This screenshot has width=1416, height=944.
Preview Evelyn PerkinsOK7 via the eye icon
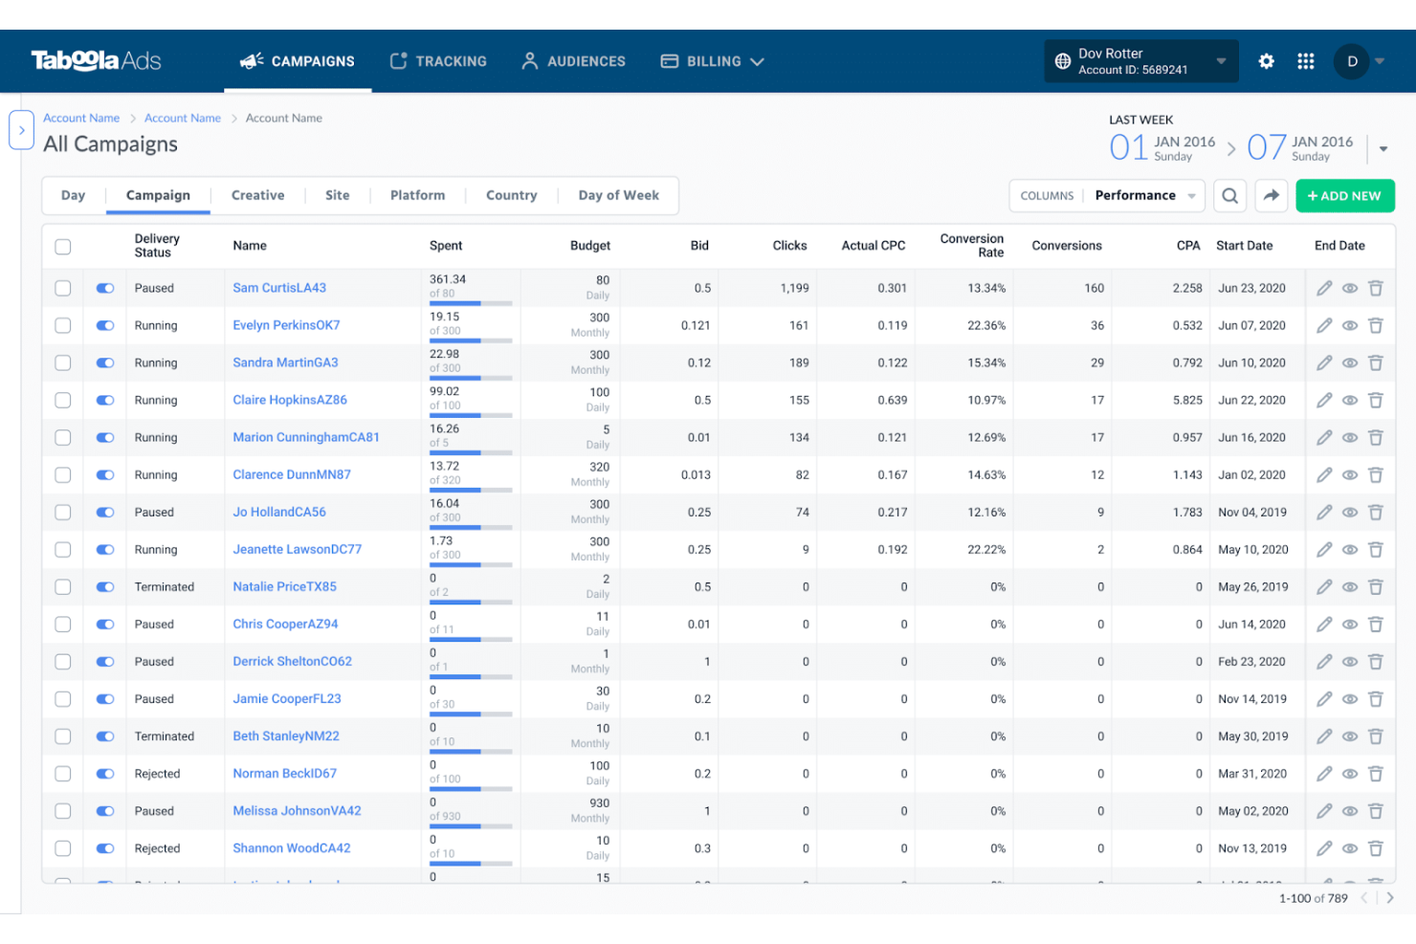pos(1349,325)
